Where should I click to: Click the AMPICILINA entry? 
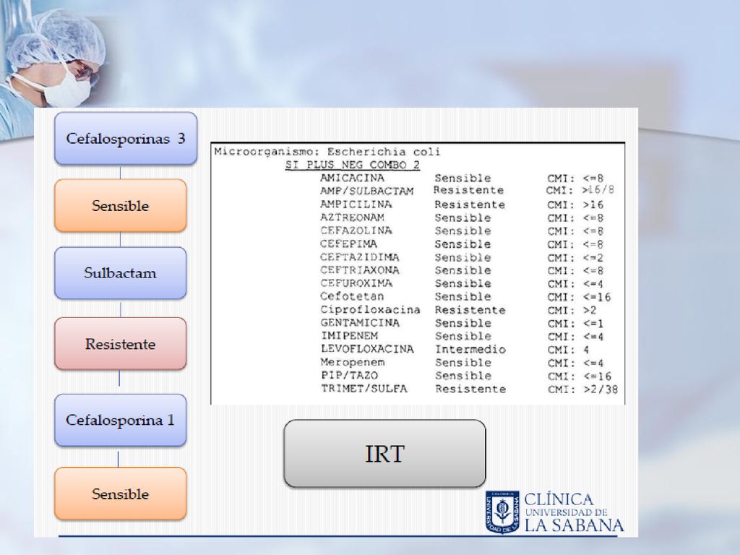[356, 205]
